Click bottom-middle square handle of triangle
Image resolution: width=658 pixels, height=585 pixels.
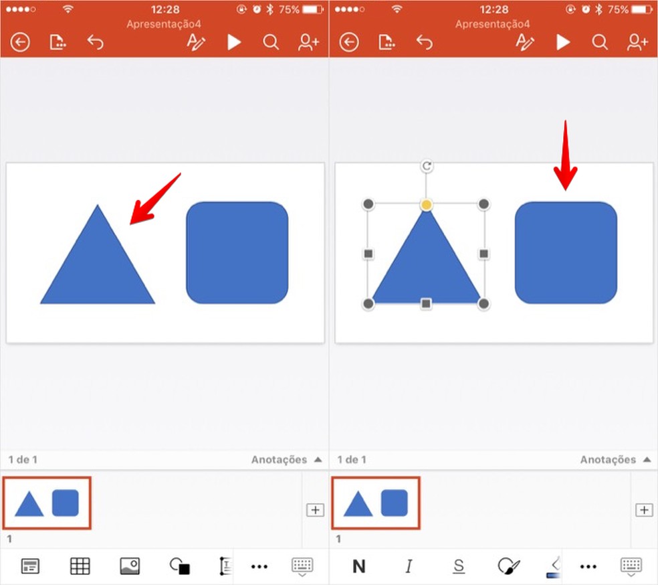426,303
